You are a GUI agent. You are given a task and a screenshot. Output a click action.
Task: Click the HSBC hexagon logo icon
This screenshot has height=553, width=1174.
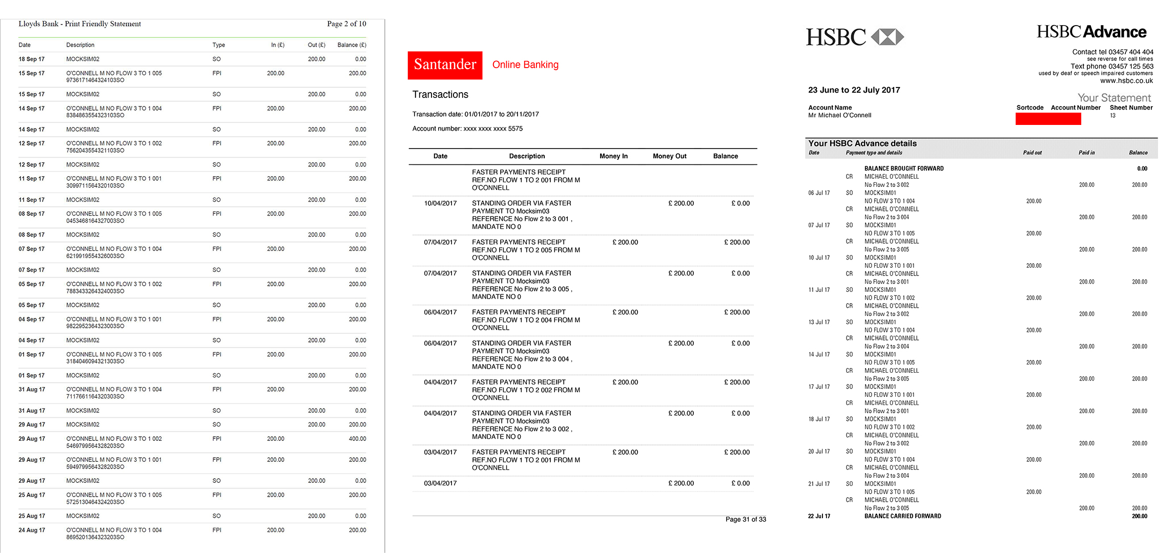[887, 37]
